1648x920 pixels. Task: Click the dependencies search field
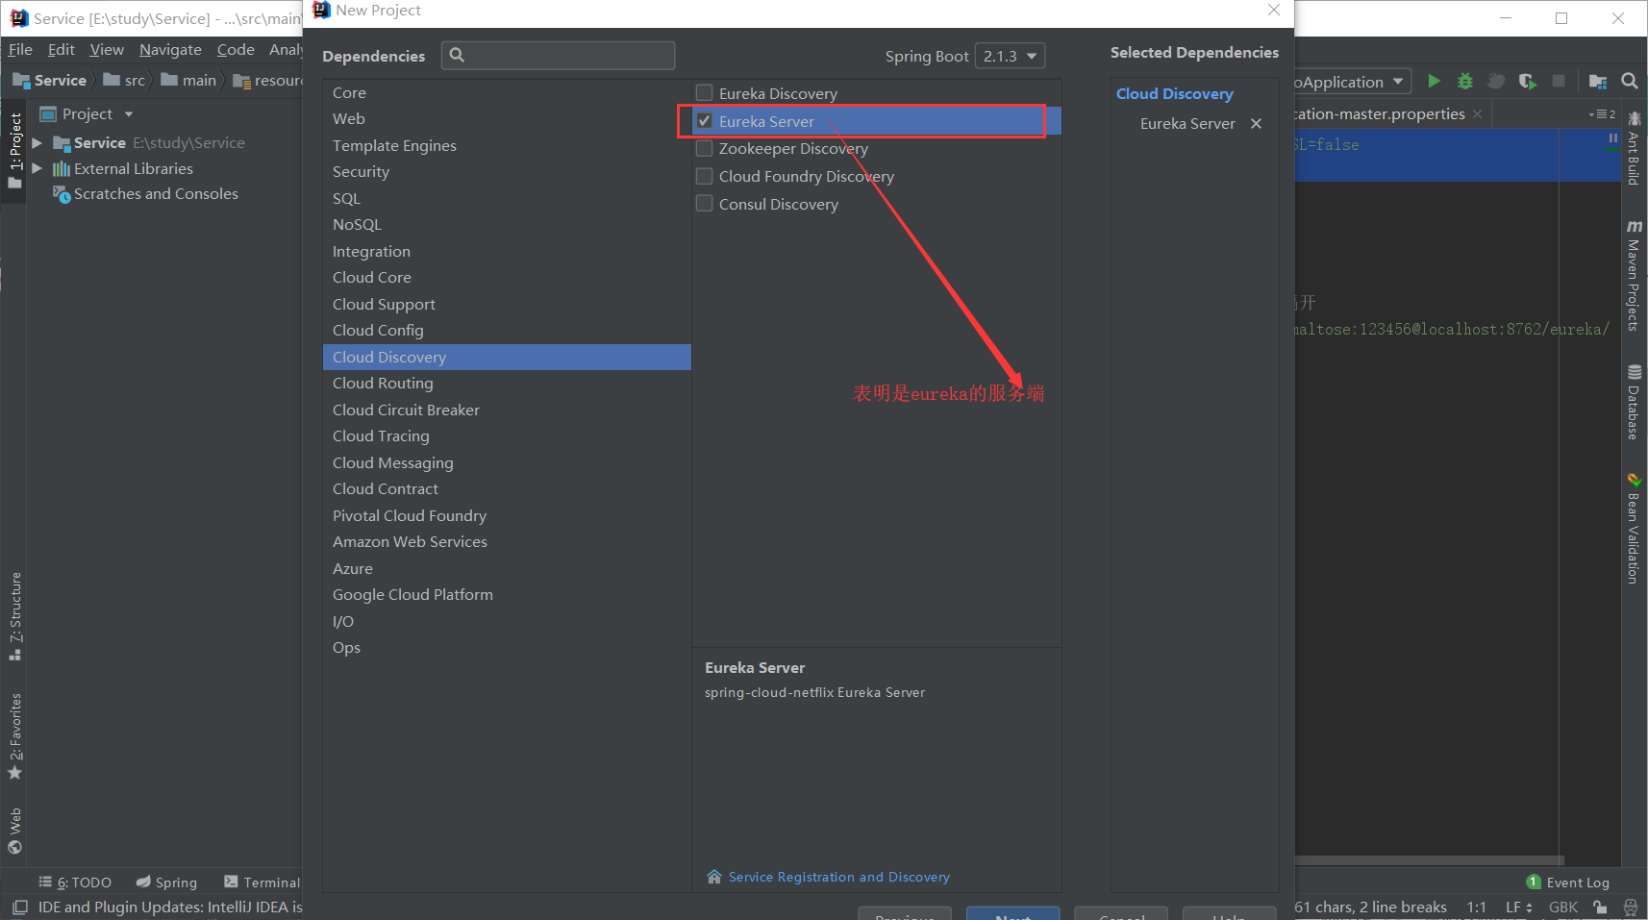[559, 56]
